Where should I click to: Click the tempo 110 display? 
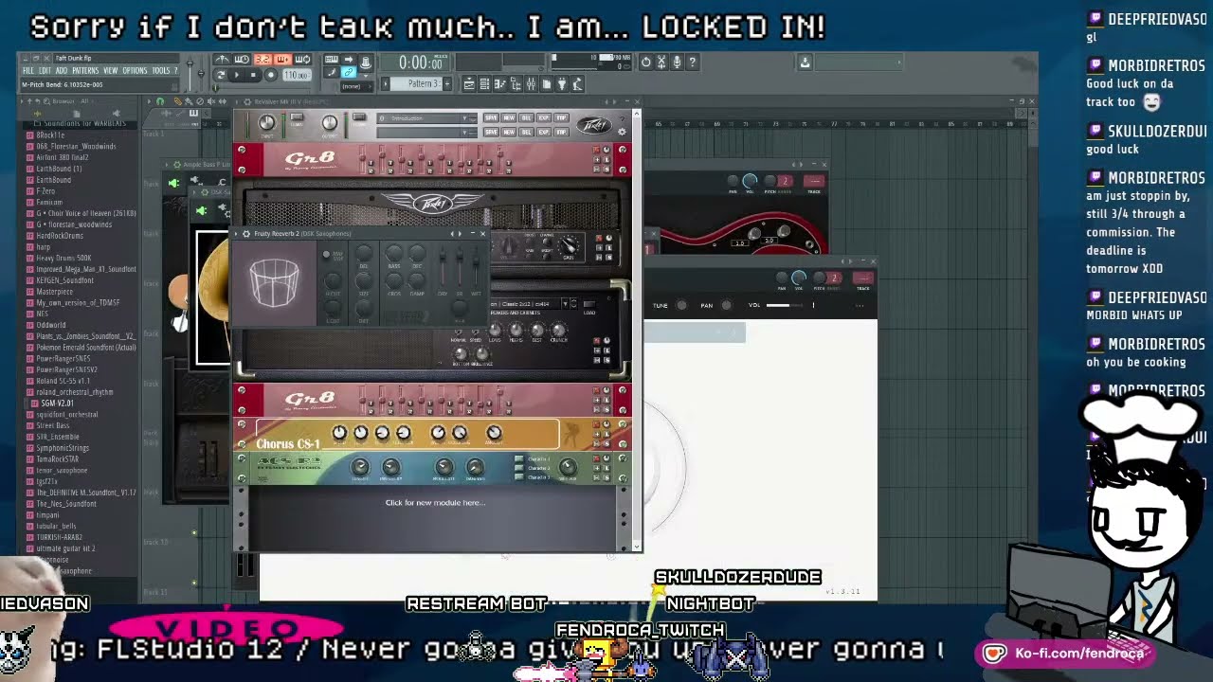click(296, 75)
